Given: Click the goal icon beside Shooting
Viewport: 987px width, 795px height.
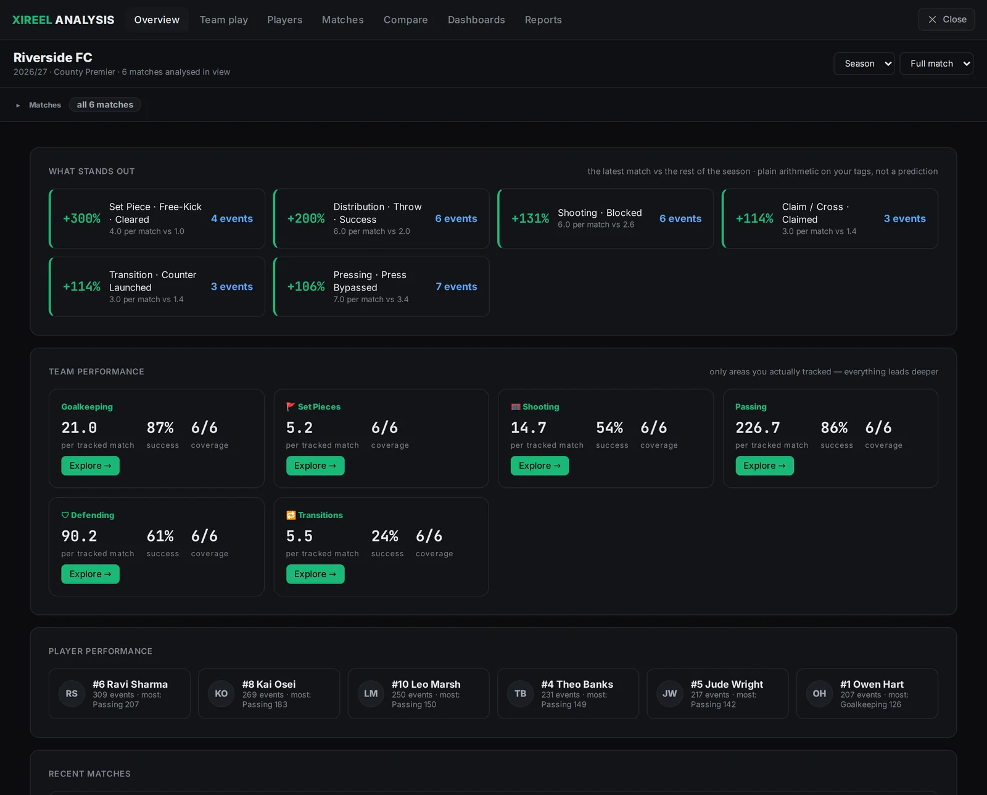Looking at the screenshot, I should (x=516, y=407).
